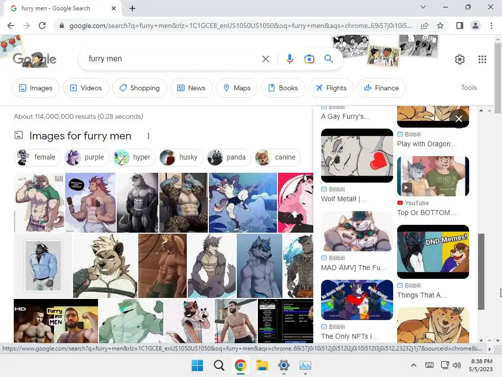Open A Gay Furry's video link

point(346,116)
